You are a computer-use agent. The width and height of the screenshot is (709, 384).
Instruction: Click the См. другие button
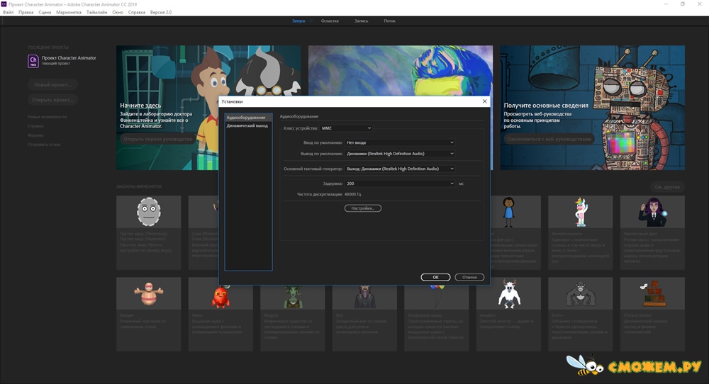(667, 187)
